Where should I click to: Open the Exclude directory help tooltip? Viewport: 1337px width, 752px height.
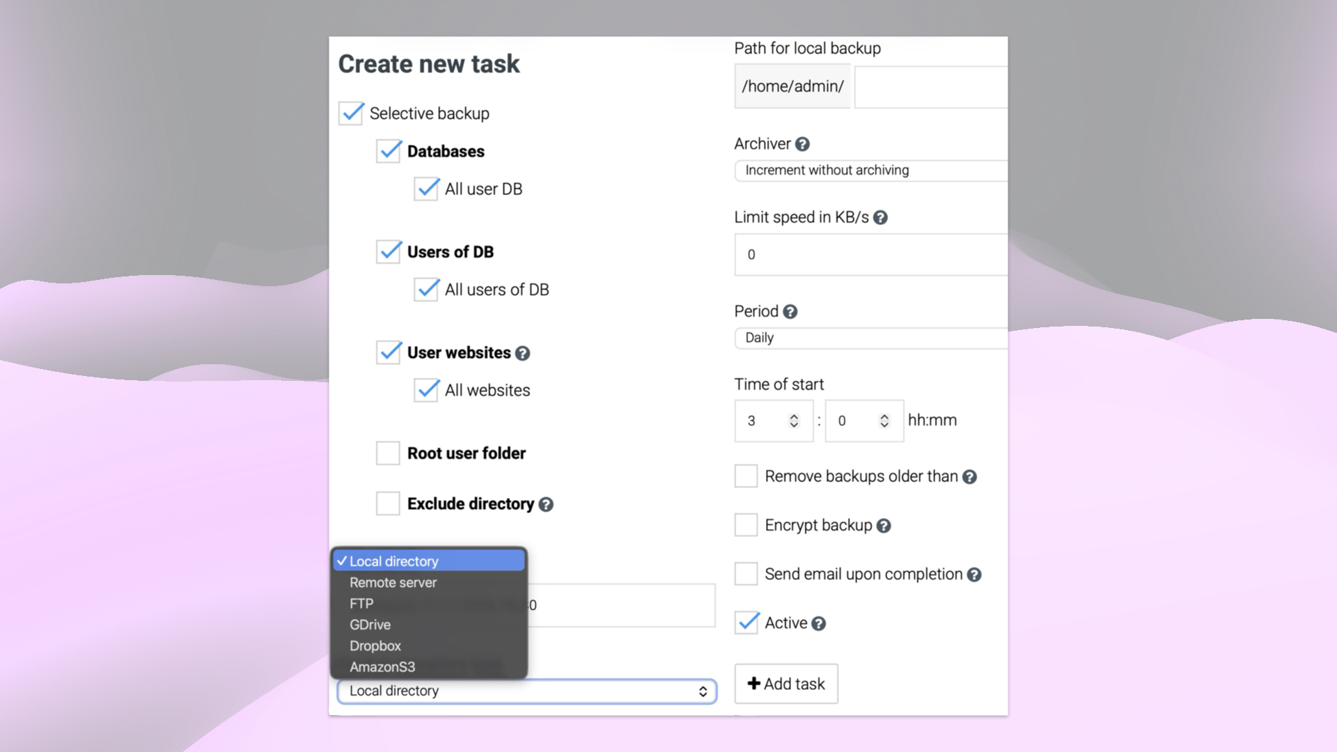coord(546,503)
